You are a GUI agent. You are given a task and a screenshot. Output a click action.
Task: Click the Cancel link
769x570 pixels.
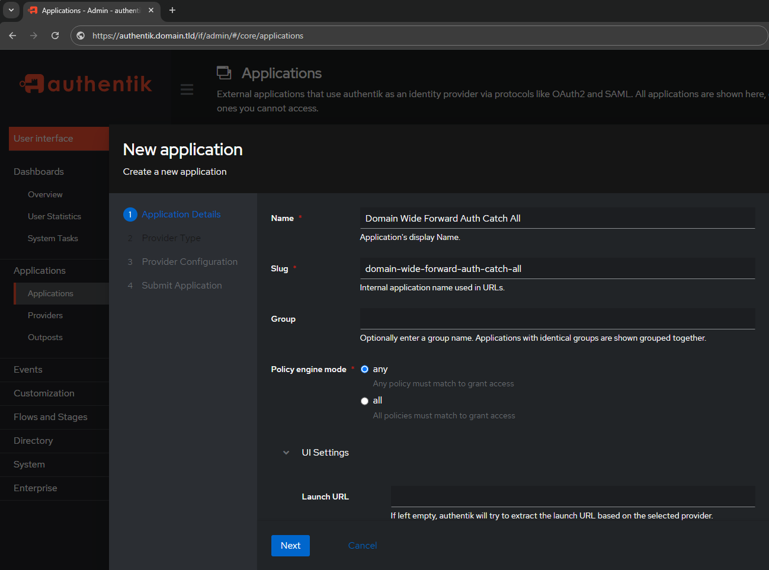click(x=363, y=546)
